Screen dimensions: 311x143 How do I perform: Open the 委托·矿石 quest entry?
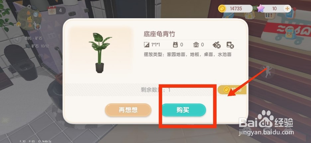click(x=33, y=38)
